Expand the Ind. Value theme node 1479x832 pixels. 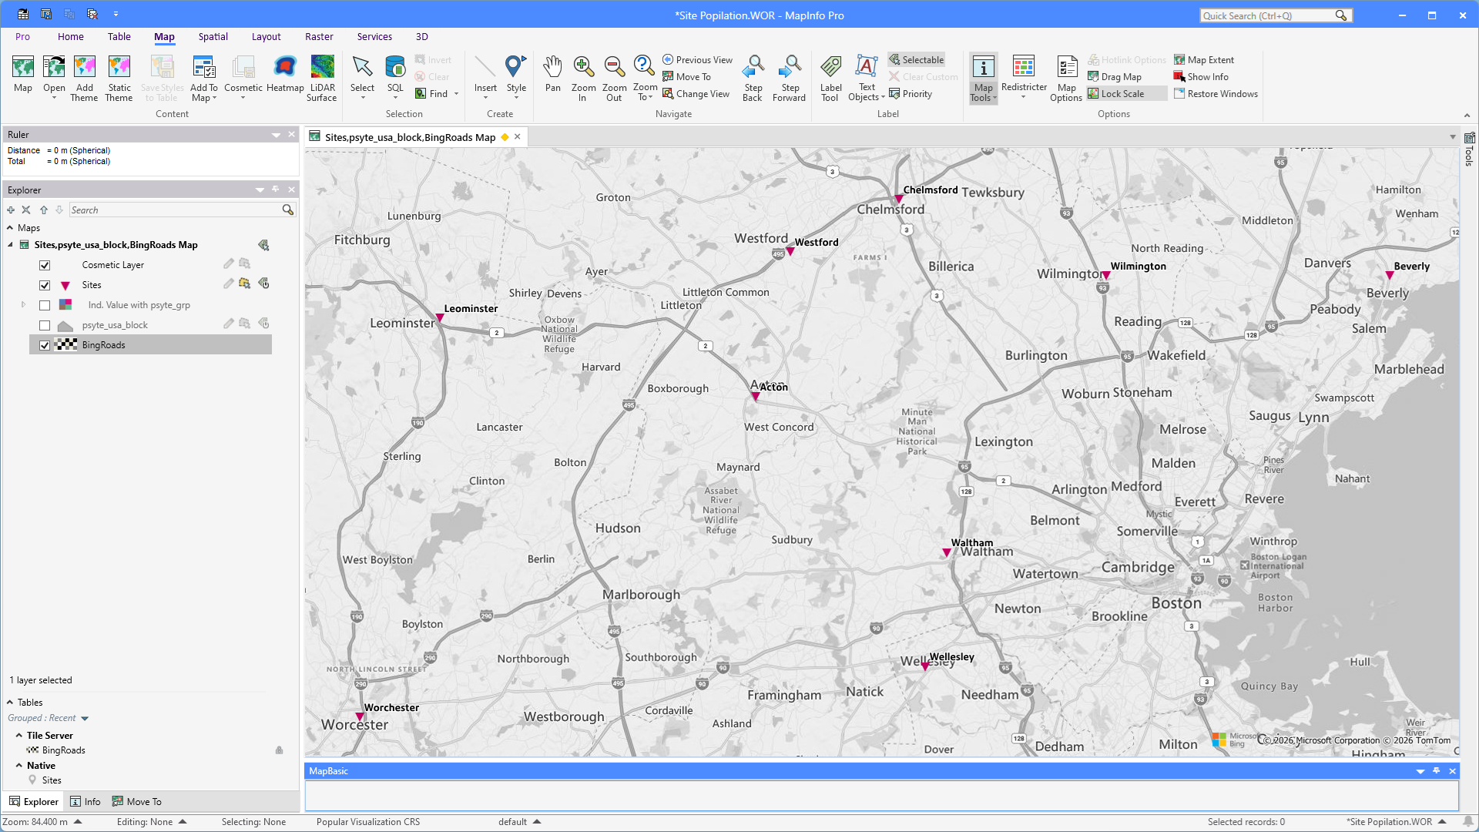(x=23, y=305)
